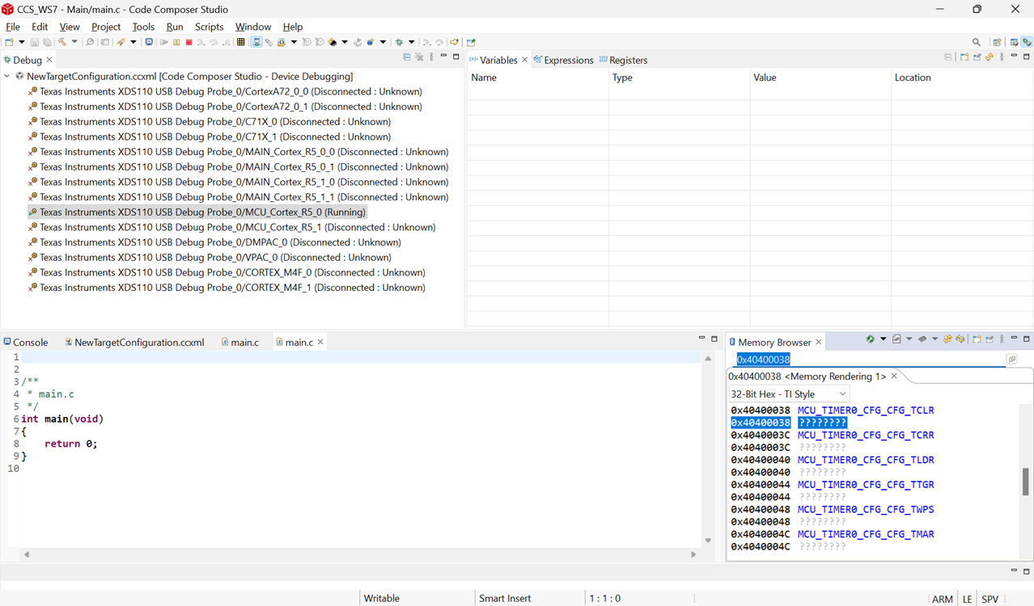Screen dimensions: 1034x606
Task: Open the dropdown arrow beside the green bug
Action: click(412, 42)
